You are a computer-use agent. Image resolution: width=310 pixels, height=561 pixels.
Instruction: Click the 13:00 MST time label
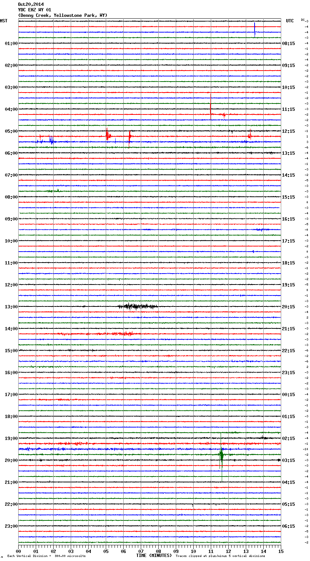point(11,307)
